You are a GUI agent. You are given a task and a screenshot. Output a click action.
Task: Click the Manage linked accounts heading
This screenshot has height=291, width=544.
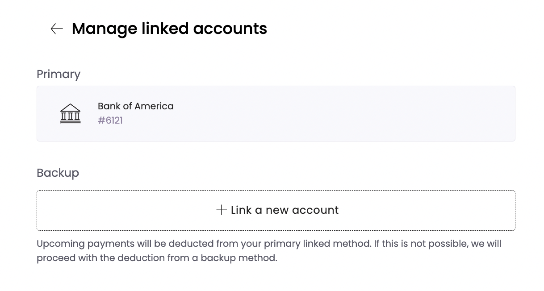pyautogui.click(x=169, y=29)
